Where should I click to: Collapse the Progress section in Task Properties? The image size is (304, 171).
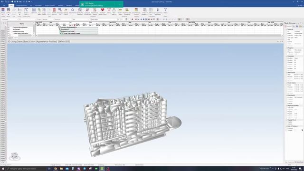pyautogui.click(x=286, y=48)
